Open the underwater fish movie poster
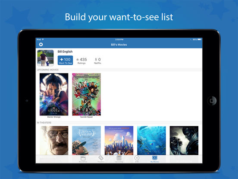 [151, 141]
